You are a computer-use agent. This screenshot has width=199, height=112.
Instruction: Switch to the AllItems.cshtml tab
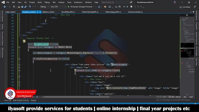tap(49, 12)
